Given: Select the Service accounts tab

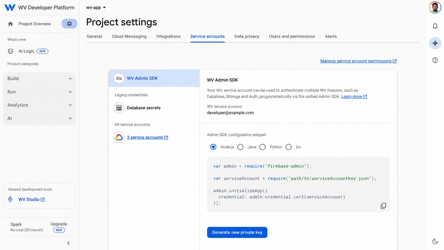Looking at the screenshot, I should (x=207, y=36).
